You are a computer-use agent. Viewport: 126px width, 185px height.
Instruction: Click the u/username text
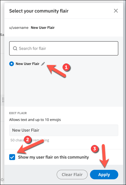point(19,28)
